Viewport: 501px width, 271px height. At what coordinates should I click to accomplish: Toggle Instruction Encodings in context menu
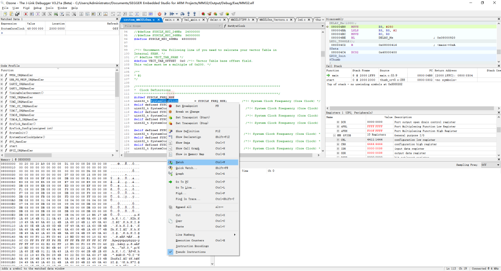[203, 246]
